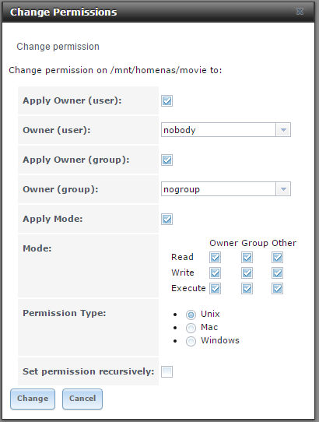
Task: Toggle the Apply Mode checkbox
Action: pyautogui.click(x=167, y=220)
